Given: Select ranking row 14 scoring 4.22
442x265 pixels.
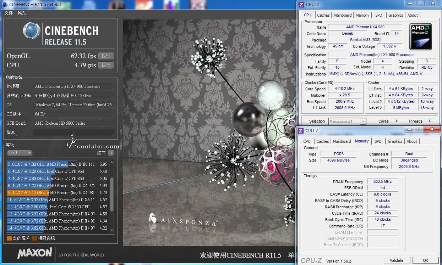Looking at the screenshot, I should [x=58, y=228].
